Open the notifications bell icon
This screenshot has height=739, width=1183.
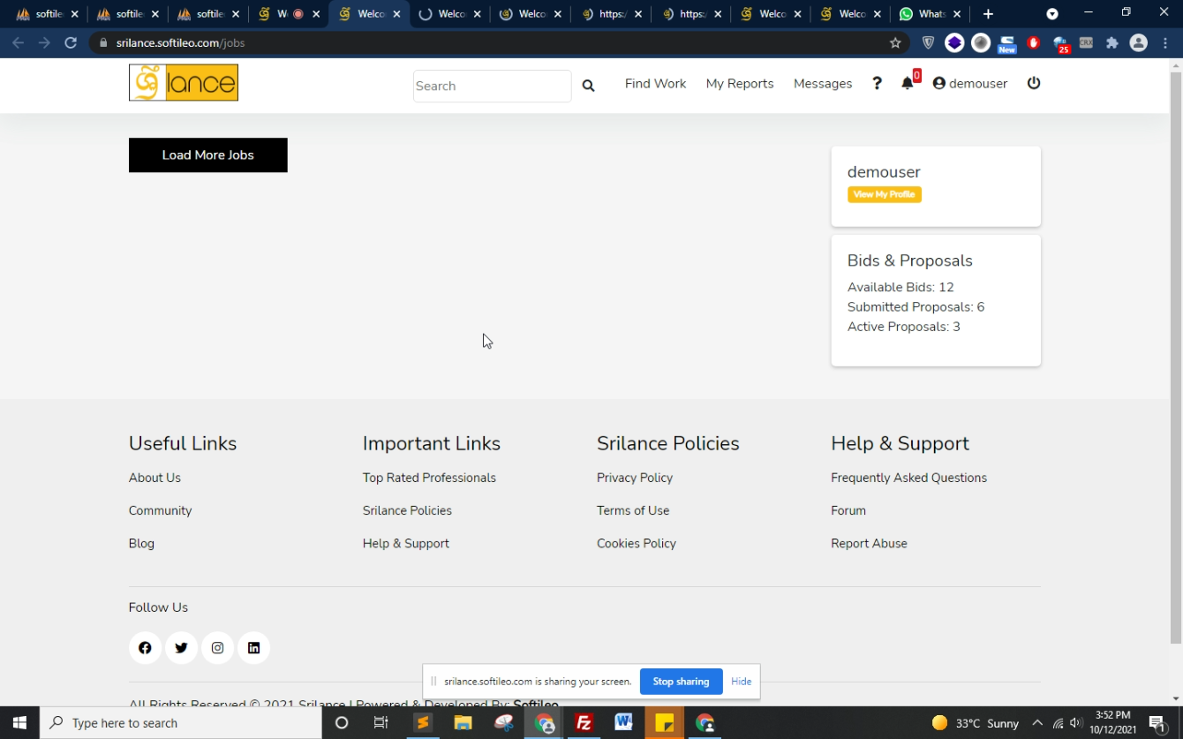point(908,83)
